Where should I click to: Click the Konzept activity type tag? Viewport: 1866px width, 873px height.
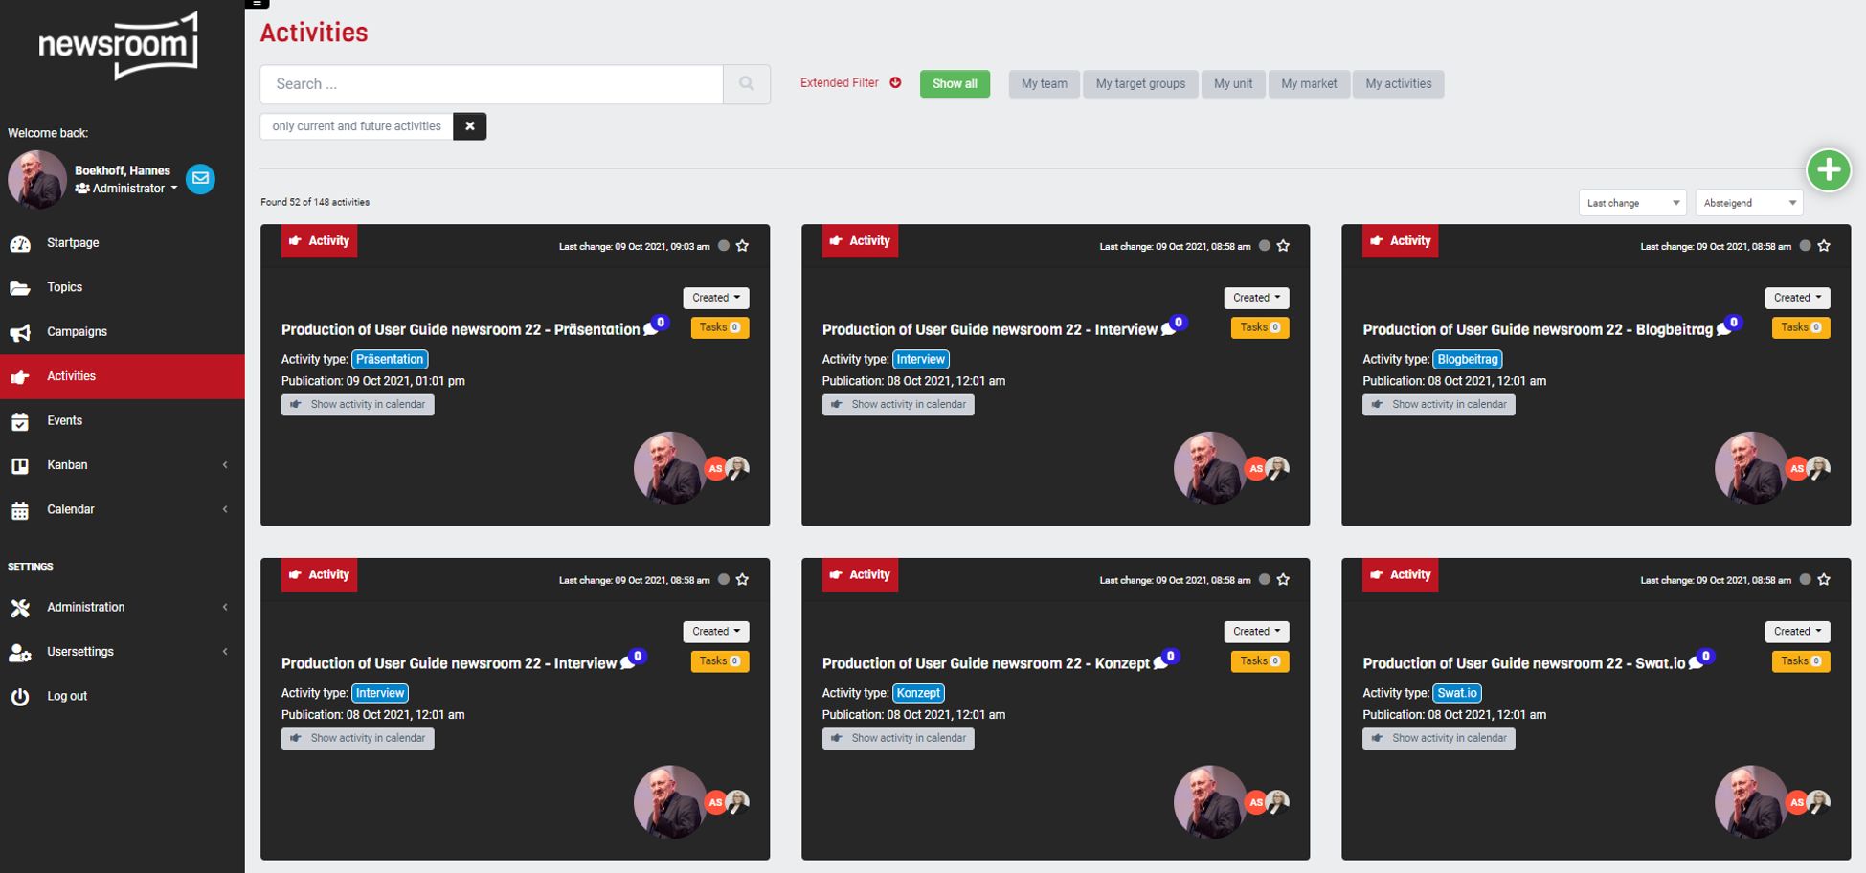[918, 693]
